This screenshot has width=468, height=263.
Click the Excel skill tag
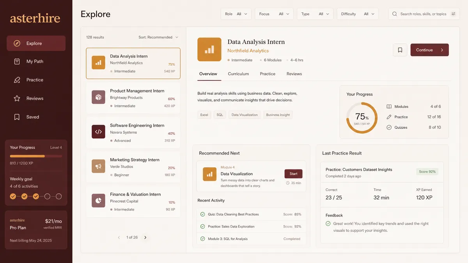pyautogui.click(x=204, y=115)
